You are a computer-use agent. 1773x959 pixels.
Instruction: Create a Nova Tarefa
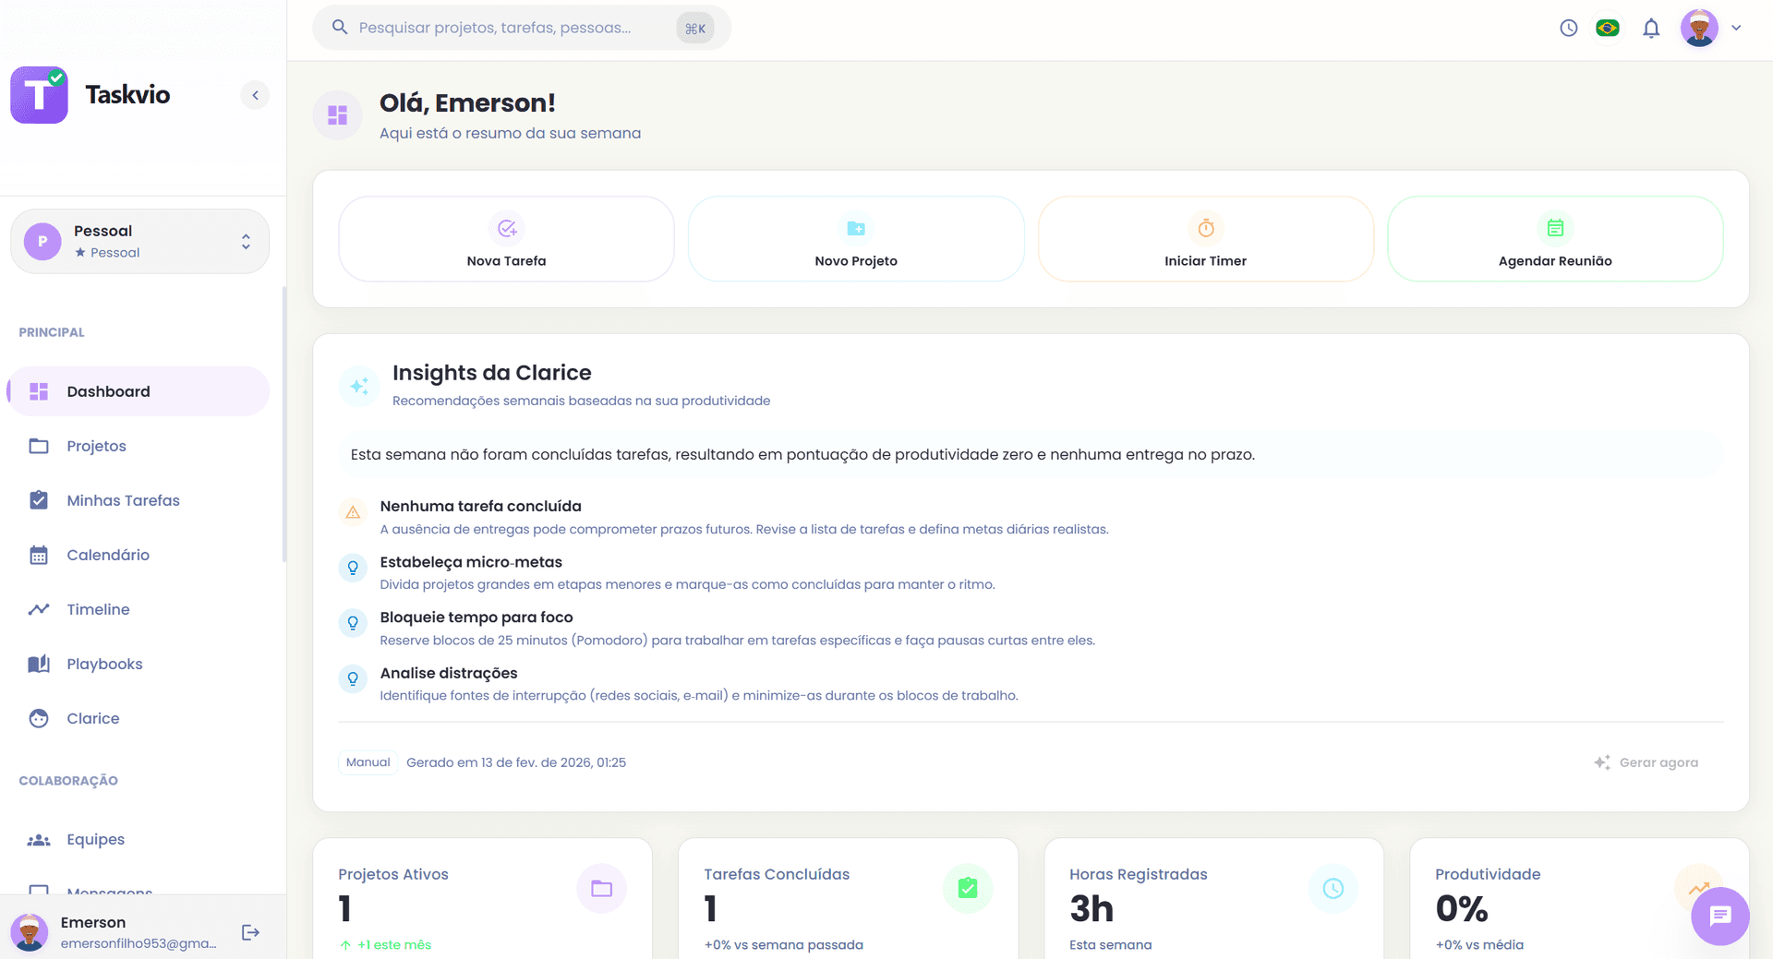click(x=506, y=239)
